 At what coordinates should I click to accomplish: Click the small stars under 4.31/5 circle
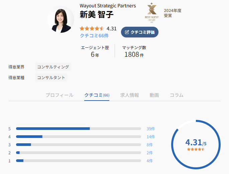tap(196, 149)
